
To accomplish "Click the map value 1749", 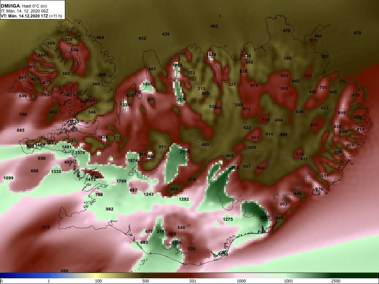I will pyautogui.click(x=121, y=181).
